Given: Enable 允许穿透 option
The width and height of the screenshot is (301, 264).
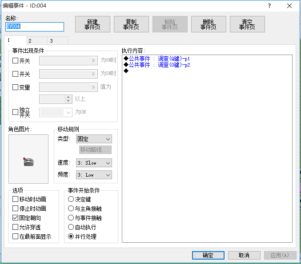Looking at the screenshot, I should 15,227.
